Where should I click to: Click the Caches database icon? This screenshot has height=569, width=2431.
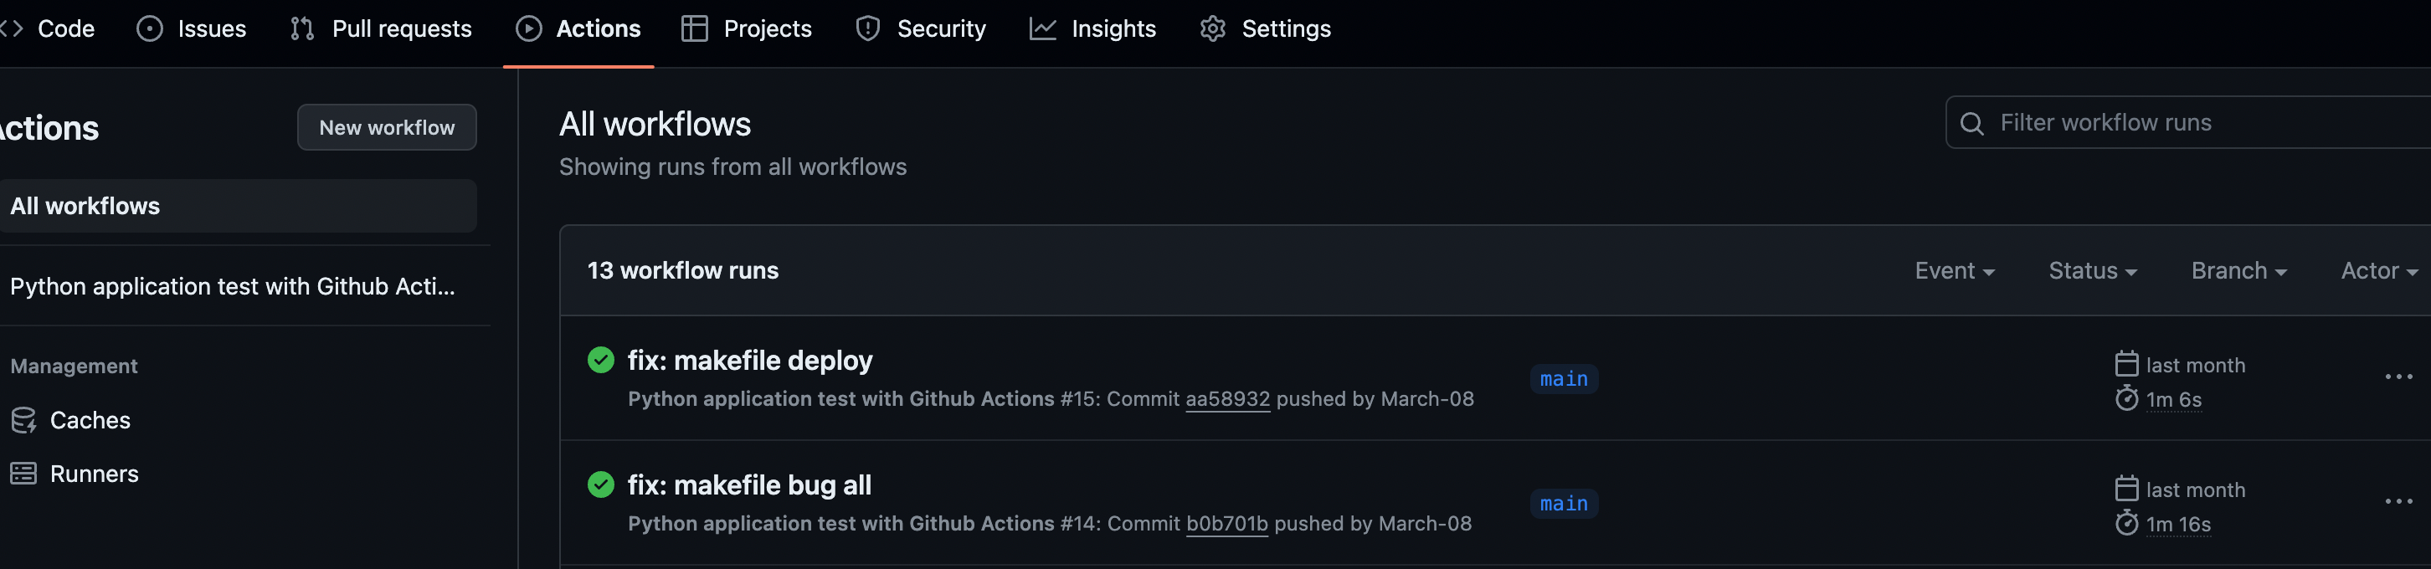(x=23, y=420)
